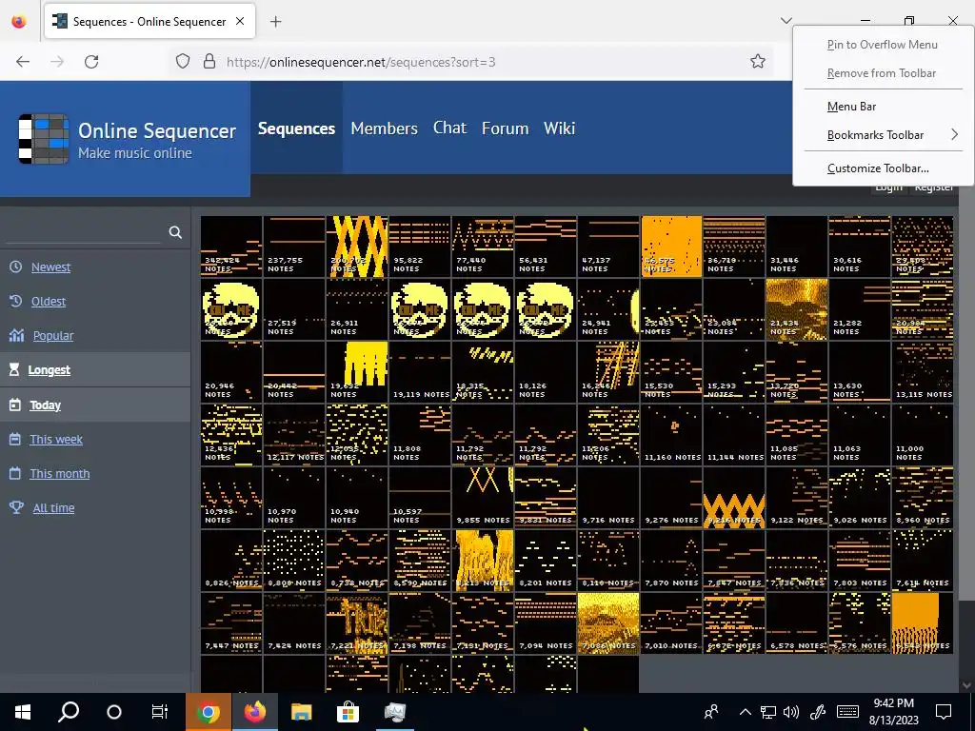Click the clock icon beside Newest
The height and width of the screenshot is (731, 975).
15,267
